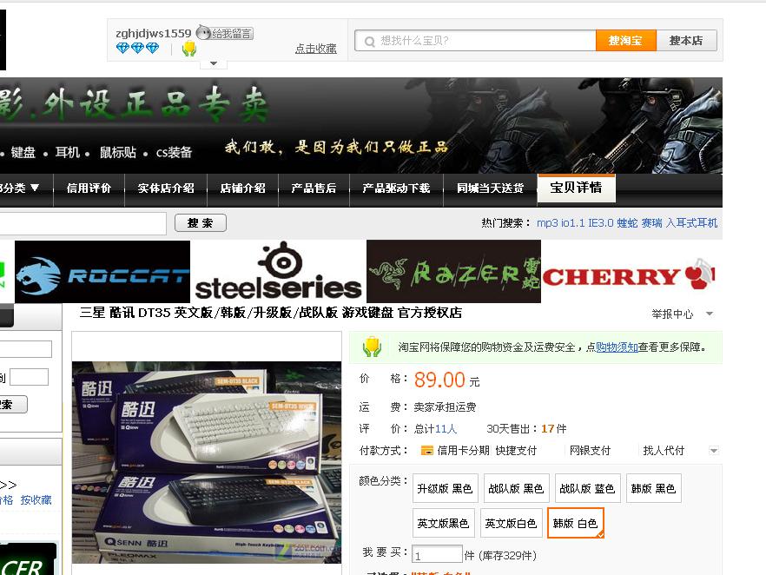Click the 给我留言 message icon
Viewport: 766px width, 575px height.
(224, 33)
